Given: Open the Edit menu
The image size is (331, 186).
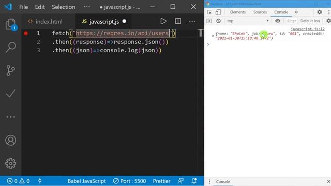Looking at the screenshot, I should point(40,7).
